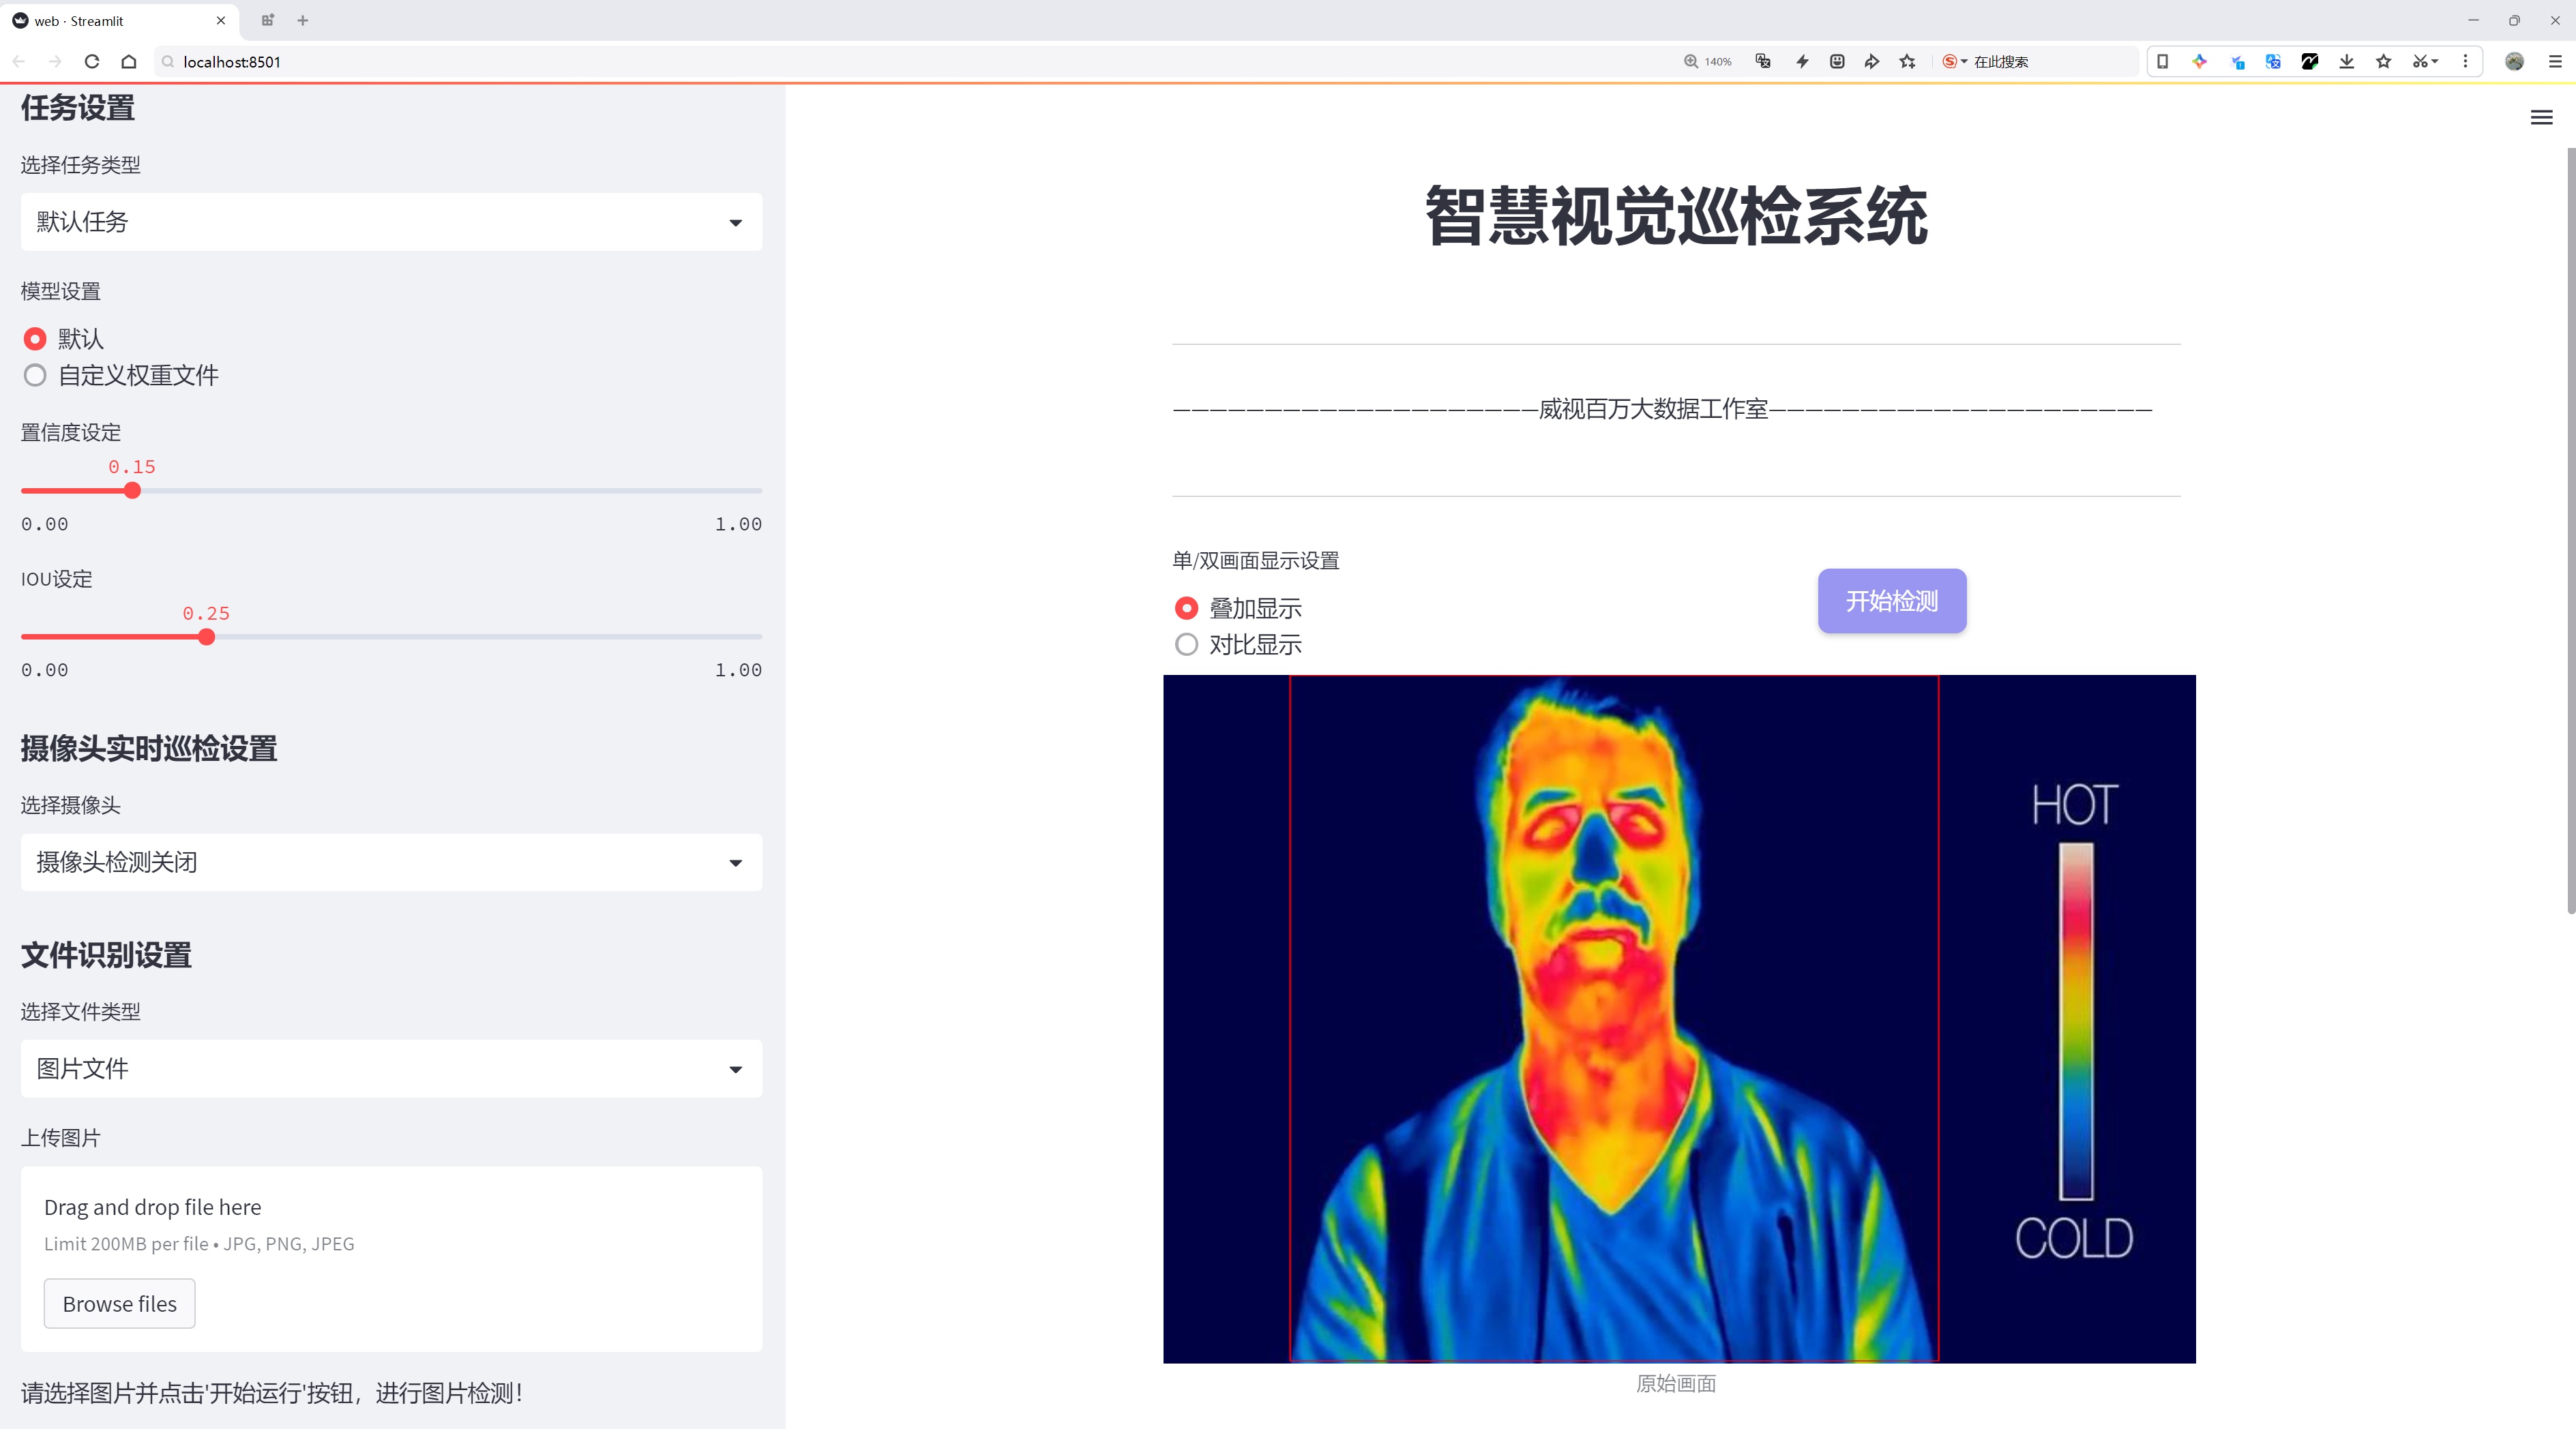
Task: Click the browser forward arrow
Action: coord(55,61)
